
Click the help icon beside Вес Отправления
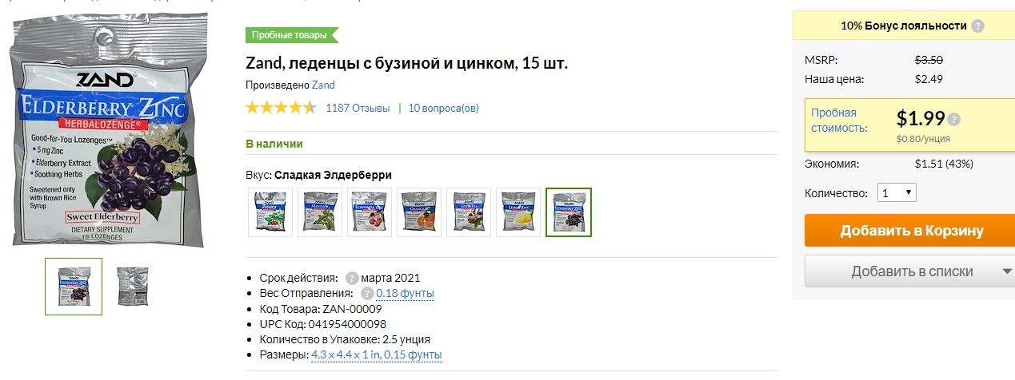pyautogui.click(x=367, y=293)
